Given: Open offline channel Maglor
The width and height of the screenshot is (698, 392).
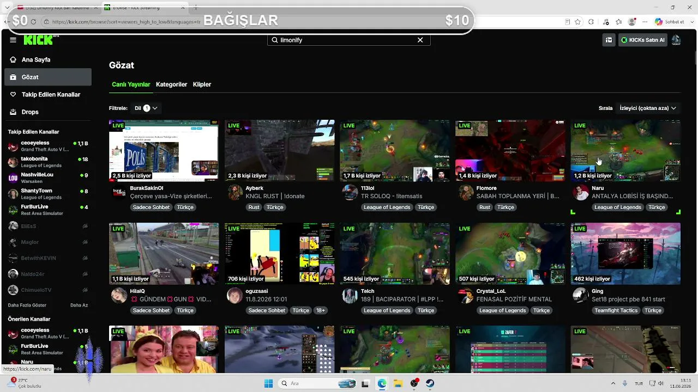Looking at the screenshot, I should 48,242.
